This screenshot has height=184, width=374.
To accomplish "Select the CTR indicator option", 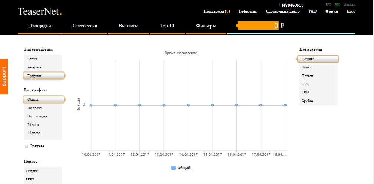I will pos(305,84).
